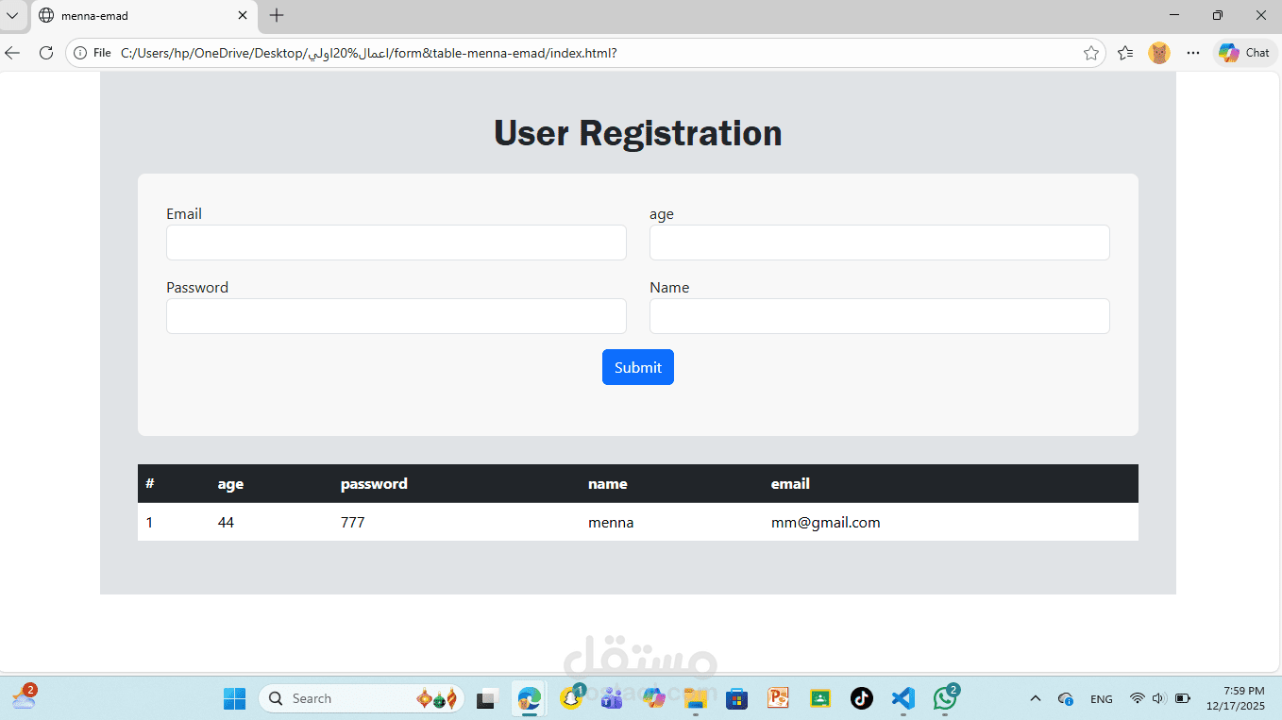Change language via the ENG tray indicator
This screenshot has height=720, width=1282.
point(1101,698)
